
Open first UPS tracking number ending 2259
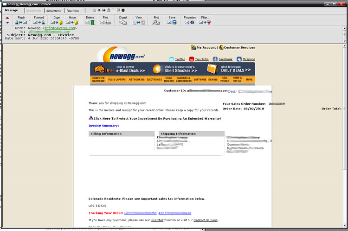point(140,213)
